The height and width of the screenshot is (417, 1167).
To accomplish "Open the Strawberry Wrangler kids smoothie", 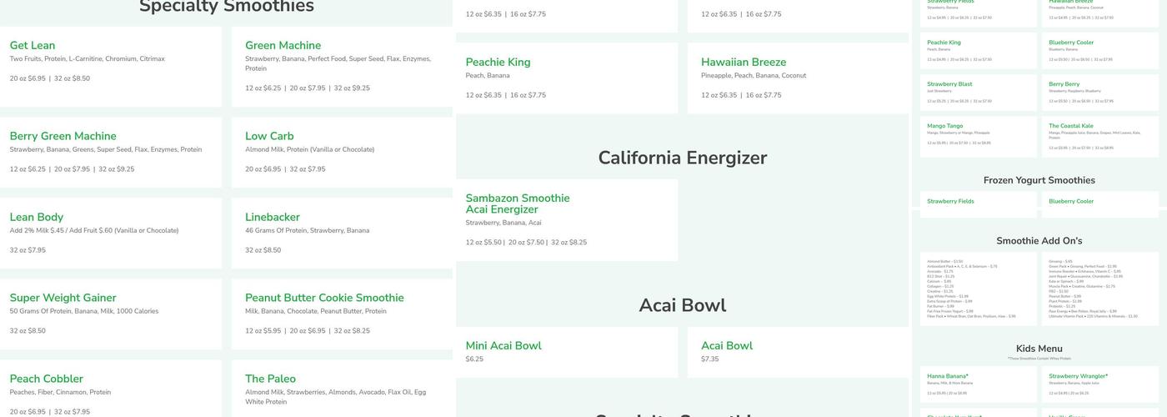I will [x=1079, y=376].
